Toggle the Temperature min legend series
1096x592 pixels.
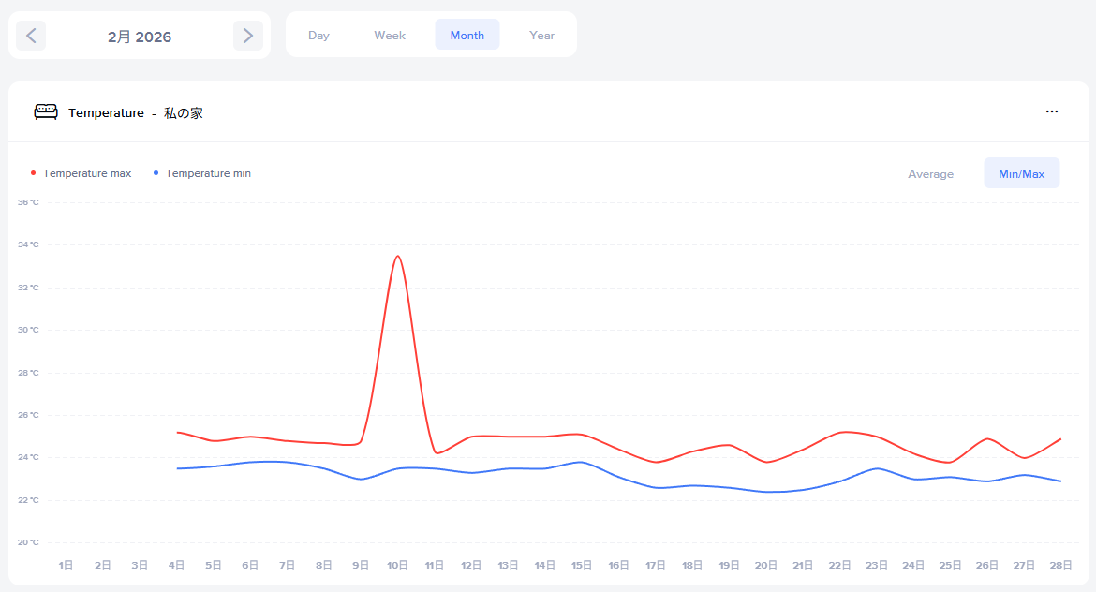coord(208,173)
